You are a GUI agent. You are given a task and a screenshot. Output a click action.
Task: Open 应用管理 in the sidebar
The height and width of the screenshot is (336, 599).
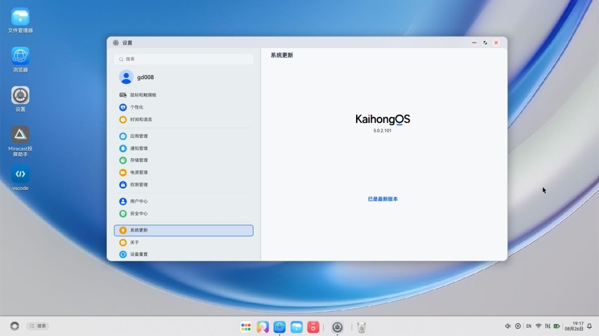[x=184, y=136]
